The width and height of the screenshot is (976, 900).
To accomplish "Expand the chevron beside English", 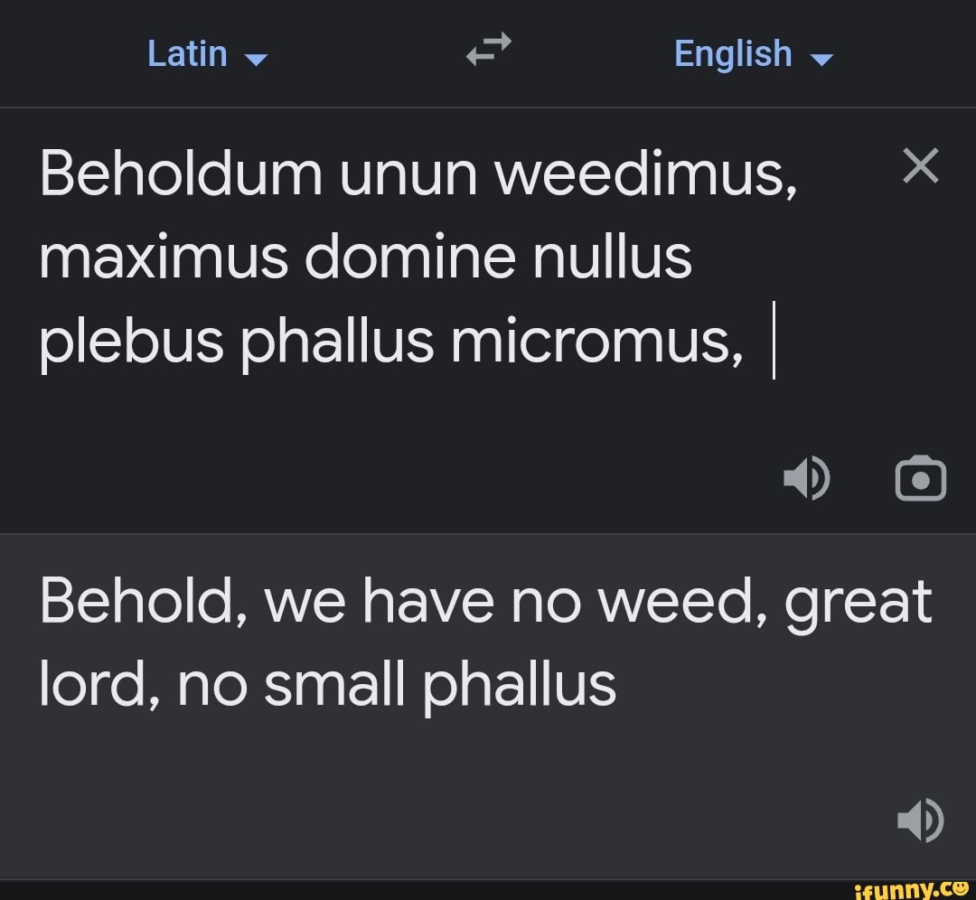I will [821, 59].
